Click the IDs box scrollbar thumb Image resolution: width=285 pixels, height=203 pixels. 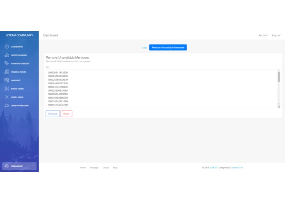pyautogui.click(x=278, y=77)
